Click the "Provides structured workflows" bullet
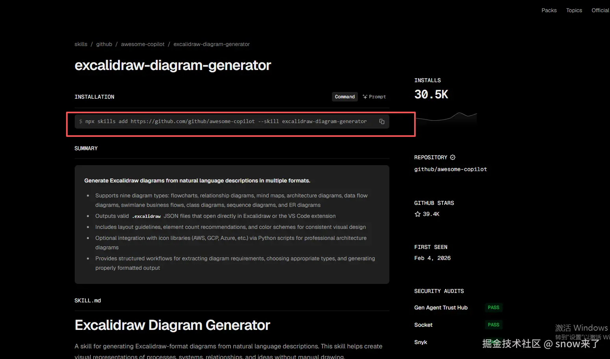The image size is (610, 359). [235, 263]
